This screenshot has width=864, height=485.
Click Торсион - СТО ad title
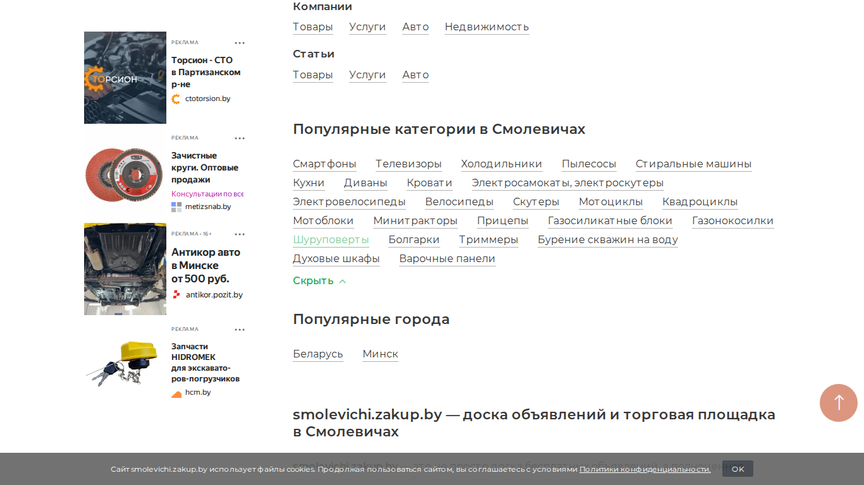pos(206,72)
